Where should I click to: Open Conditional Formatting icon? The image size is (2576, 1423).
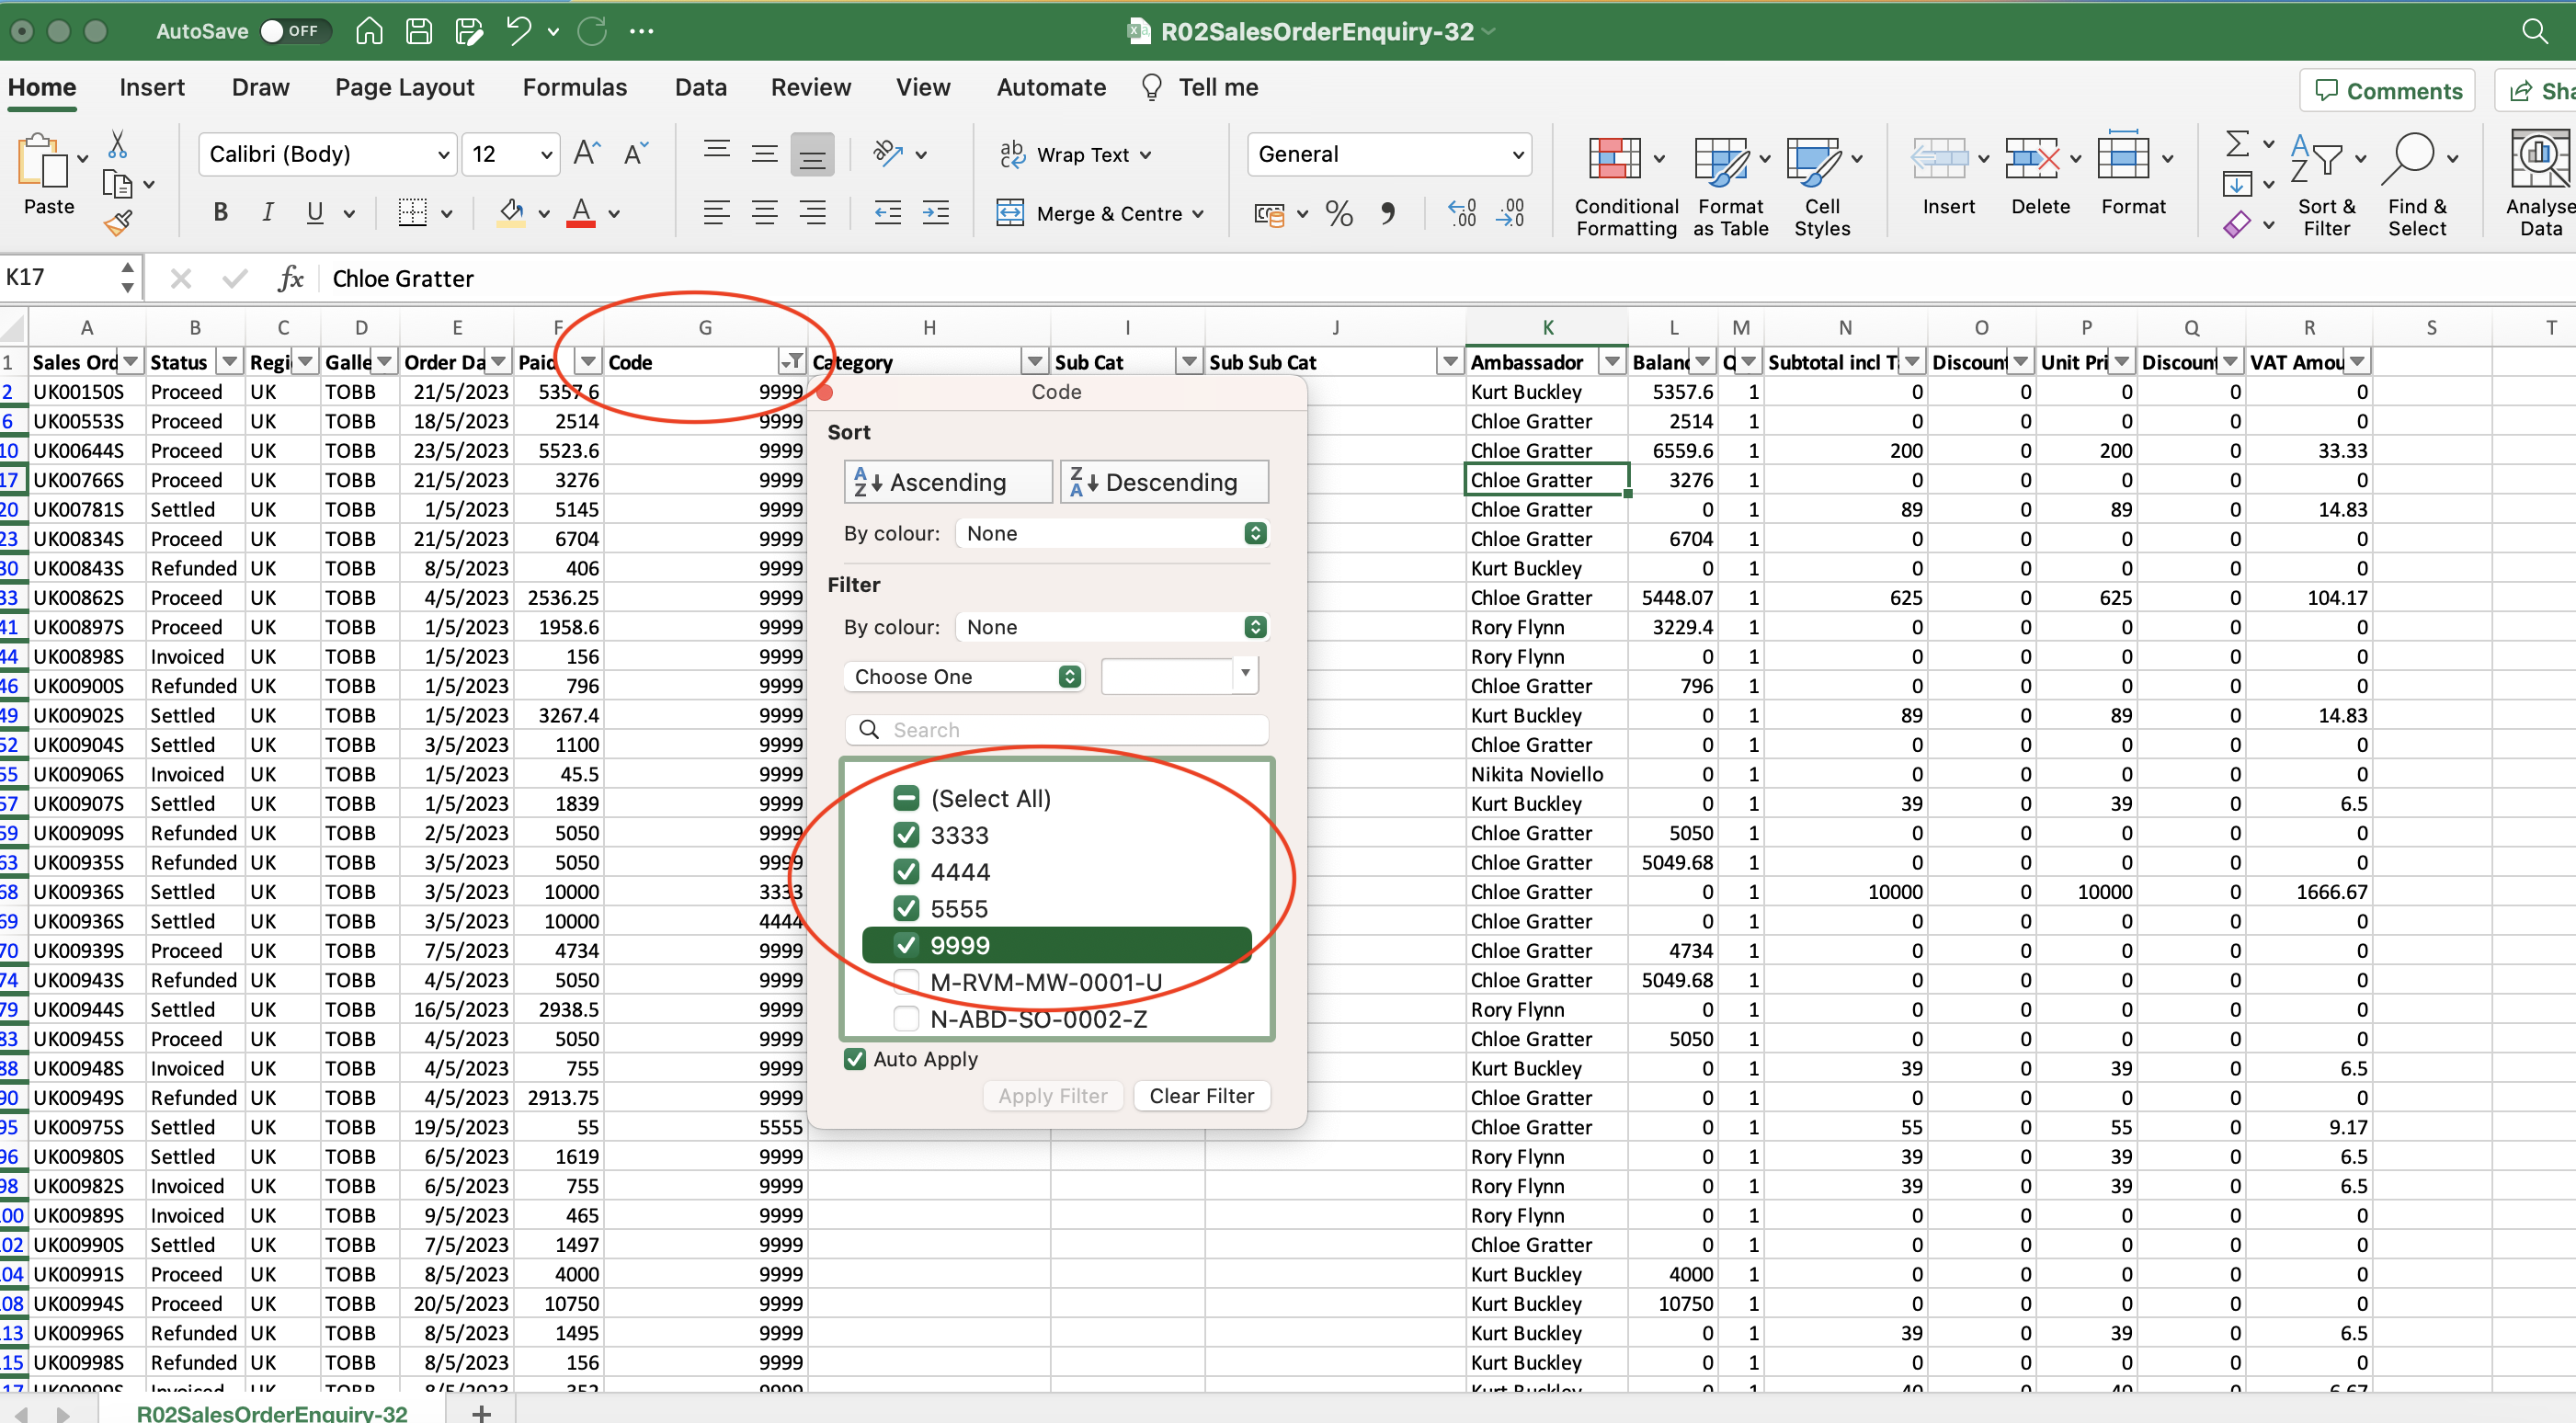1614,160
